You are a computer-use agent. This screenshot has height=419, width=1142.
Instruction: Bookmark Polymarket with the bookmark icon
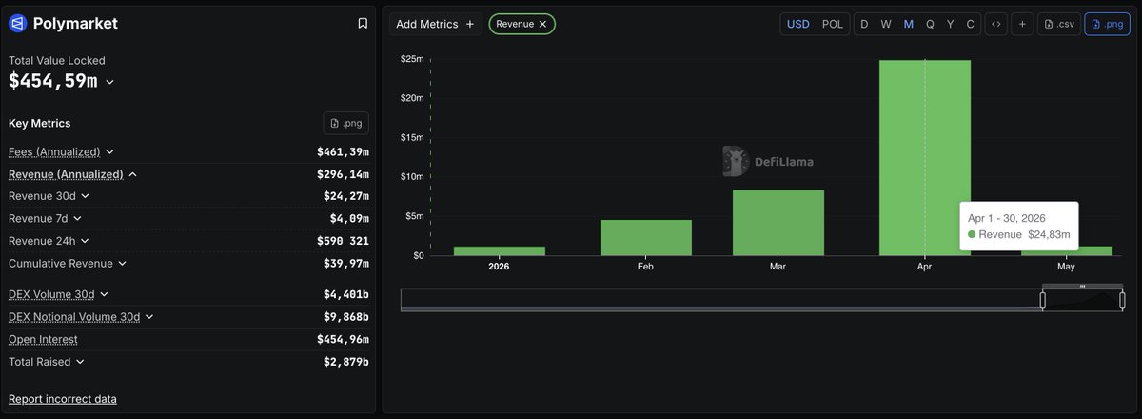(x=363, y=23)
